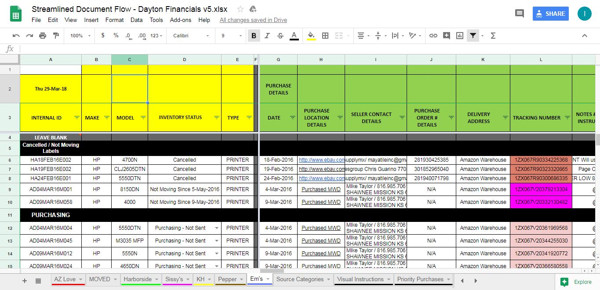Open the insert chart tool
The height and width of the screenshot is (290, 600).
(x=460, y=36)
